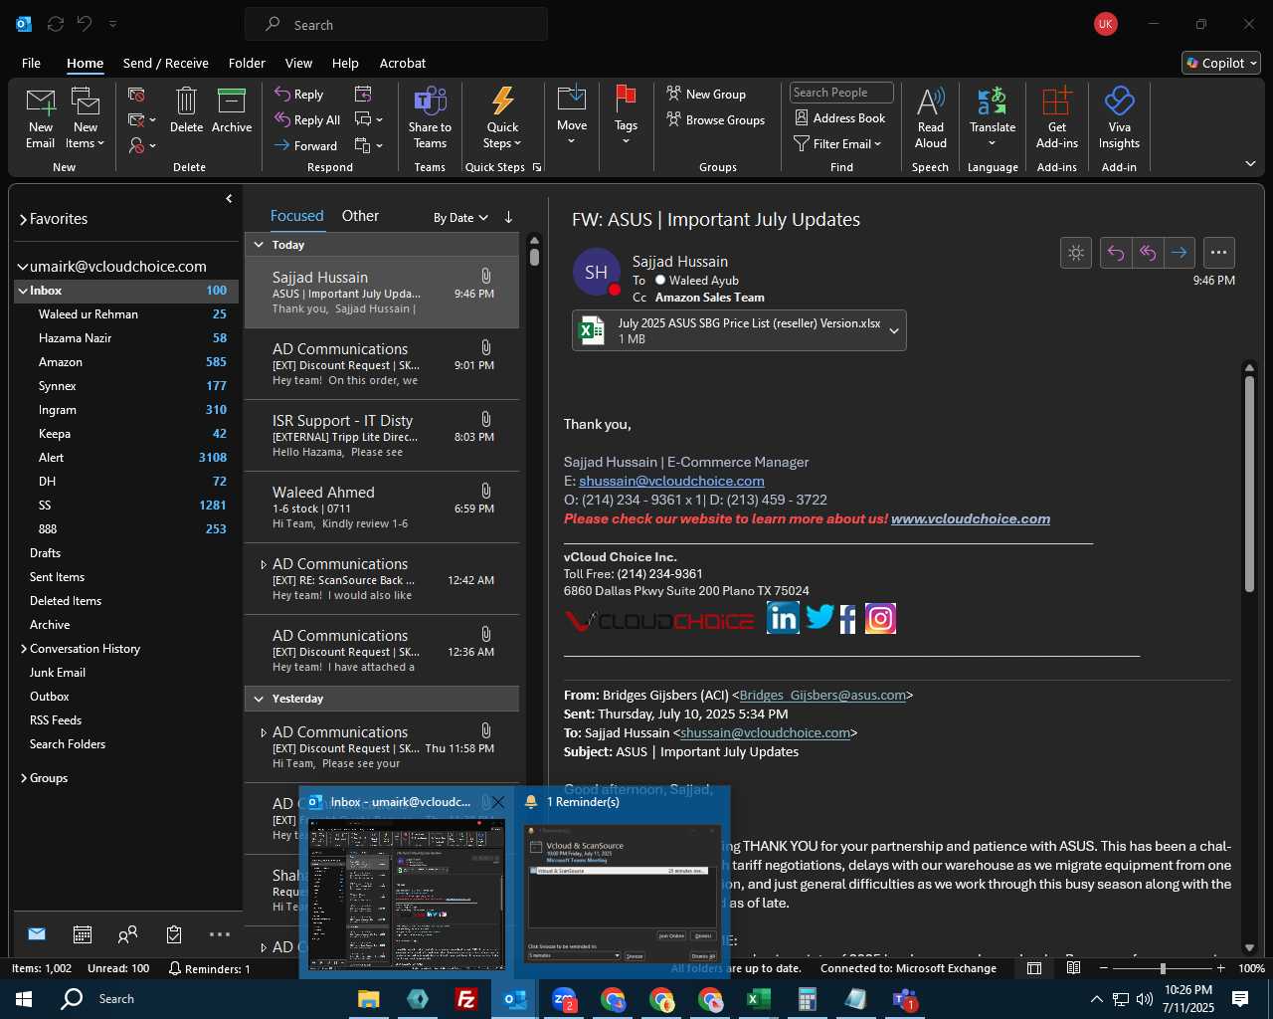Open Excel from the taskbar
The image size is (1273, 1019).
(759, 999)
